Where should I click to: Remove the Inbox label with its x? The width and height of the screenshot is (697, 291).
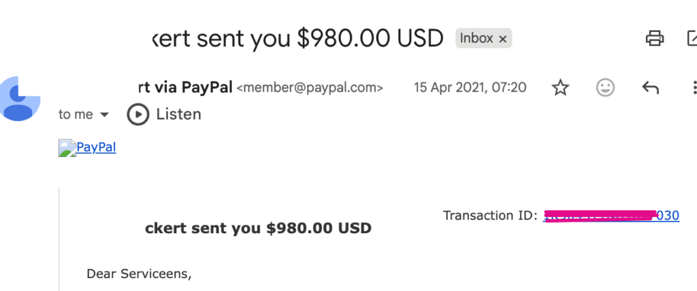503,39
